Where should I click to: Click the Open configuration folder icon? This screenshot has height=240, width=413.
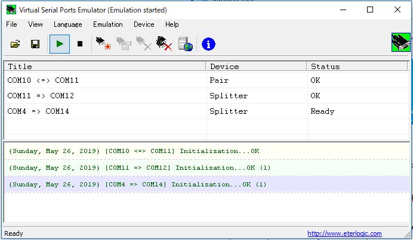pyautogui.click(x=16, y=44)
